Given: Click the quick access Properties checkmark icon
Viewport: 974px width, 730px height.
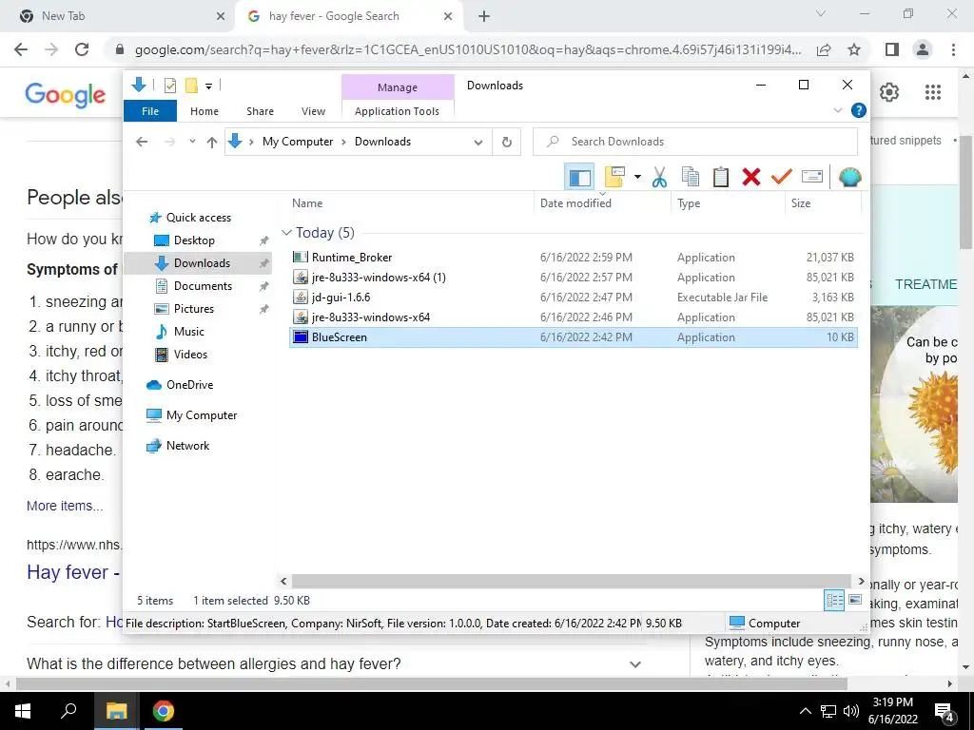Looking at the screenshot, I should point(169,86).
